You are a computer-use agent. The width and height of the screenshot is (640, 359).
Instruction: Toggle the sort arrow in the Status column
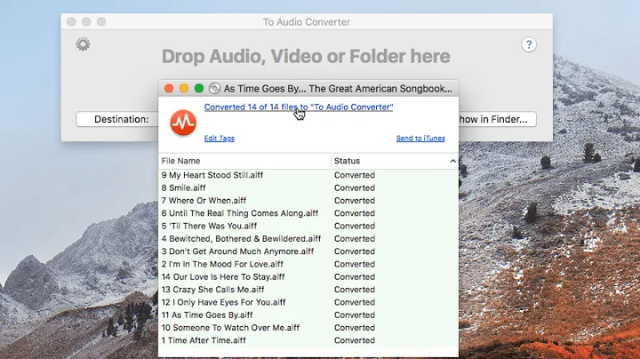pos(452,161)
